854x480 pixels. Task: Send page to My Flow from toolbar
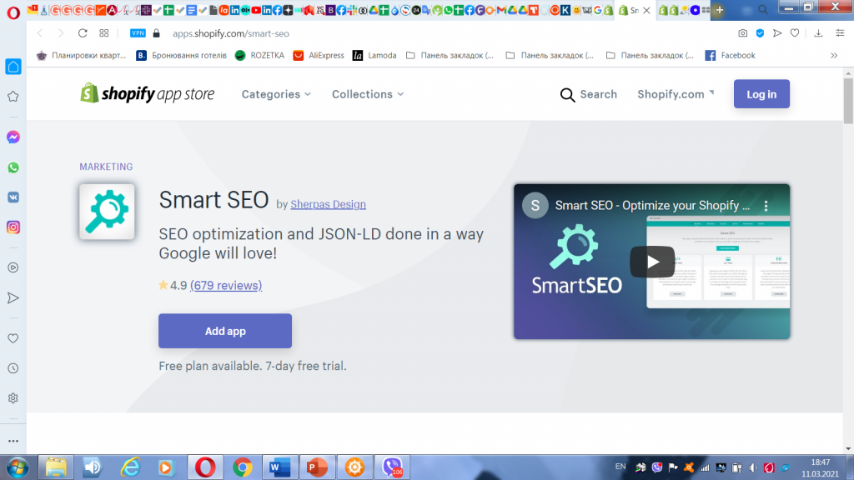777,33
